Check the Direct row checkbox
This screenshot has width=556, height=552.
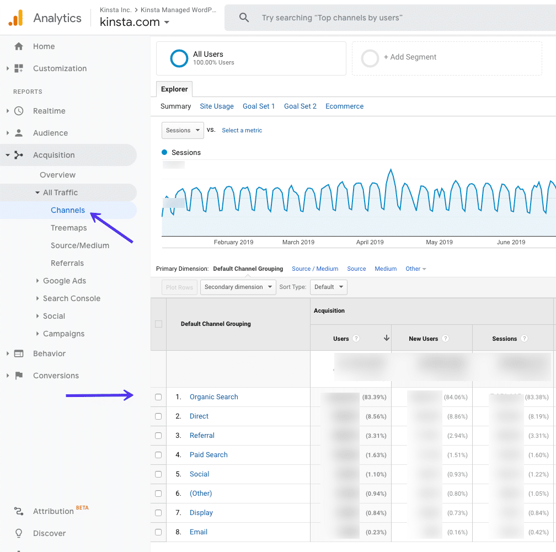(x=158, y=416)
